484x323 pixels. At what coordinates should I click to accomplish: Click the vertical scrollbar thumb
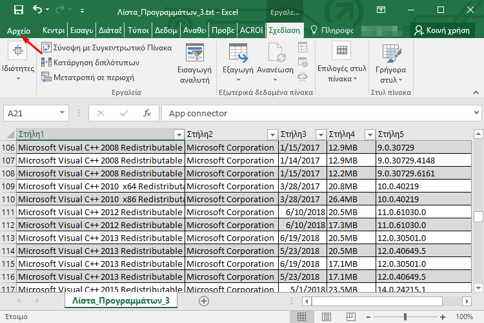[x=478, y=216]
